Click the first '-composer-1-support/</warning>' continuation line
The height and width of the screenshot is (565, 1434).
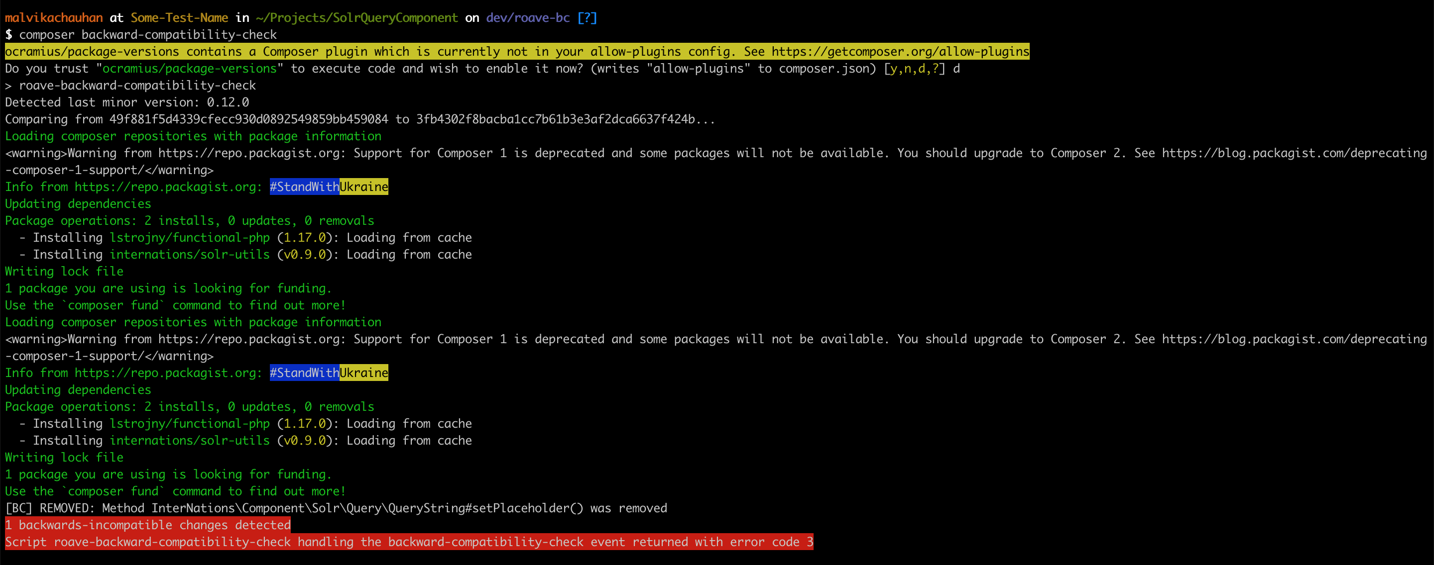click(110, 170)
